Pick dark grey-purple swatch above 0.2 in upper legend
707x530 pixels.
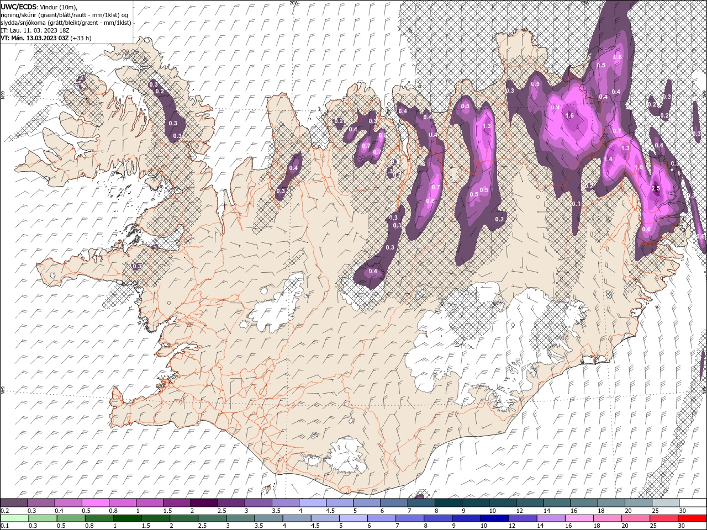(14, 503)
